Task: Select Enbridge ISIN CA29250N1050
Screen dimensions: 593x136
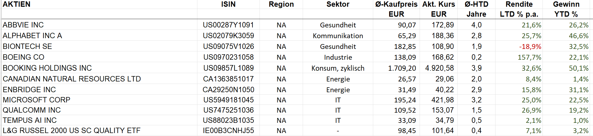Action: pos(228,90)
